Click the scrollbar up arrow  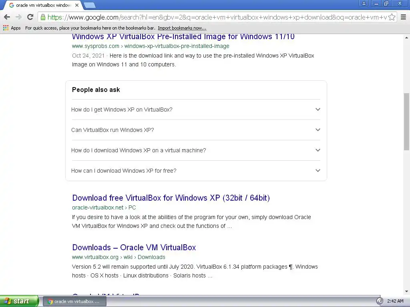406,38
